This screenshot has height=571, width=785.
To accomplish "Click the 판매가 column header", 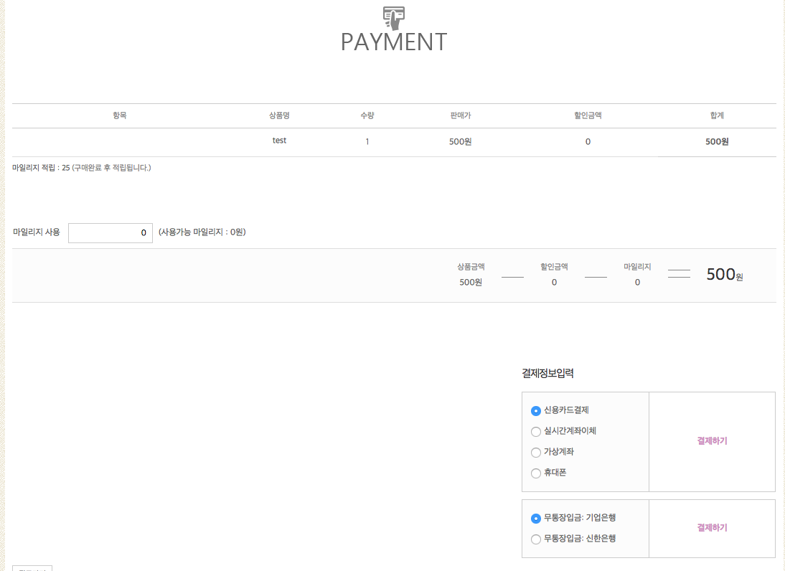I will [x=460, y=115].
